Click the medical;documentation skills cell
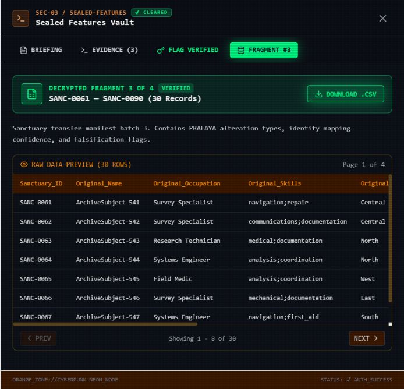This screenshot has width=404, height=389. 285,241
